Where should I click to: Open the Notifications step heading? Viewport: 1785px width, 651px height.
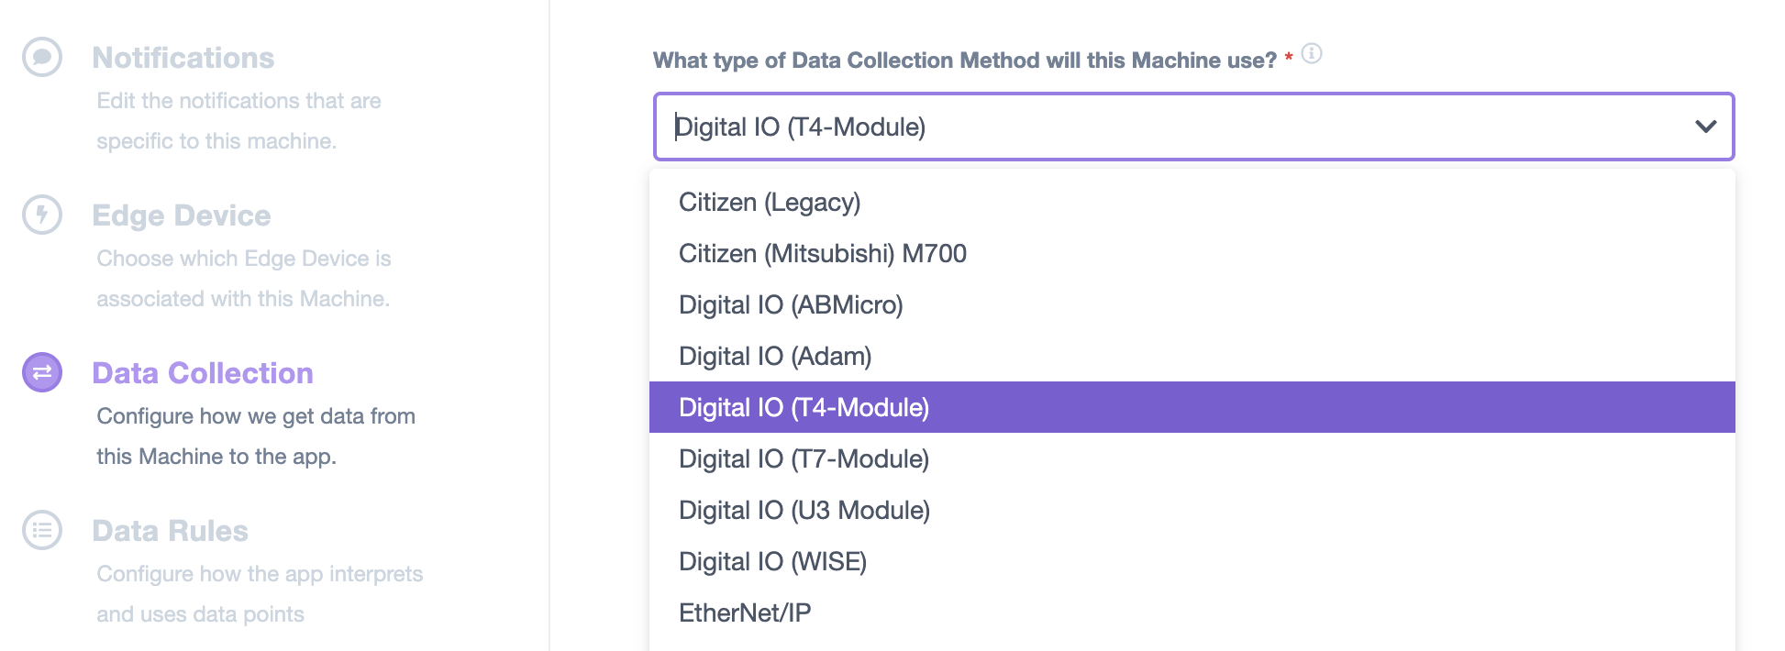point(183,58)
